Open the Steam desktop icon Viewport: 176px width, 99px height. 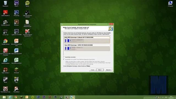tap(5, 80)
